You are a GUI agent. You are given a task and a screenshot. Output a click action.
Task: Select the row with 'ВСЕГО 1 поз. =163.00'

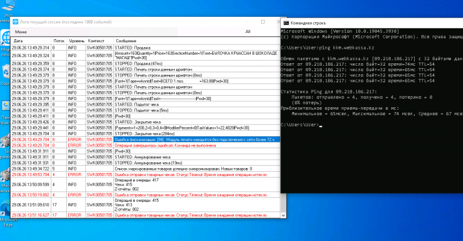tap(145, 81)
